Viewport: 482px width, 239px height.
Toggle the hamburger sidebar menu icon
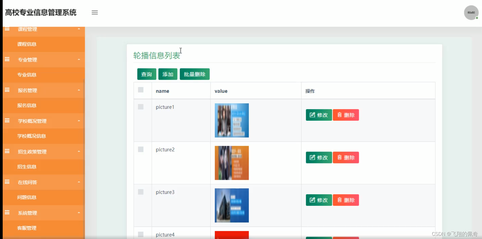[95, 13]
